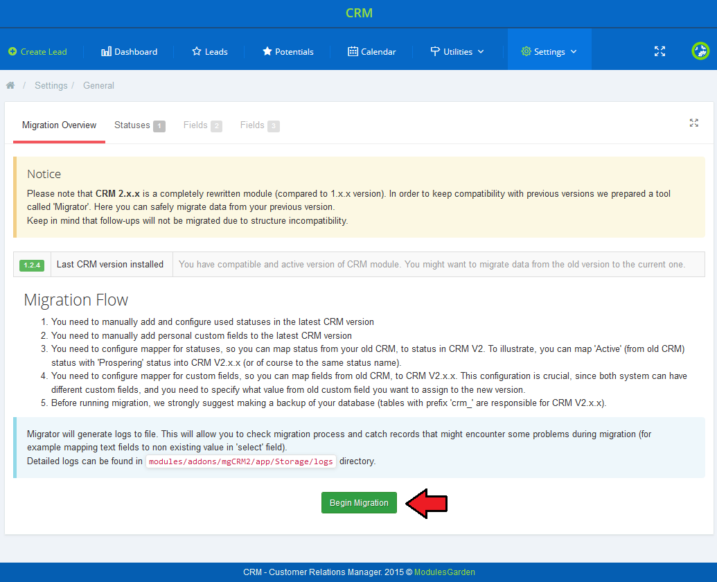Switch to Migration Overview tab

point(59,125)
